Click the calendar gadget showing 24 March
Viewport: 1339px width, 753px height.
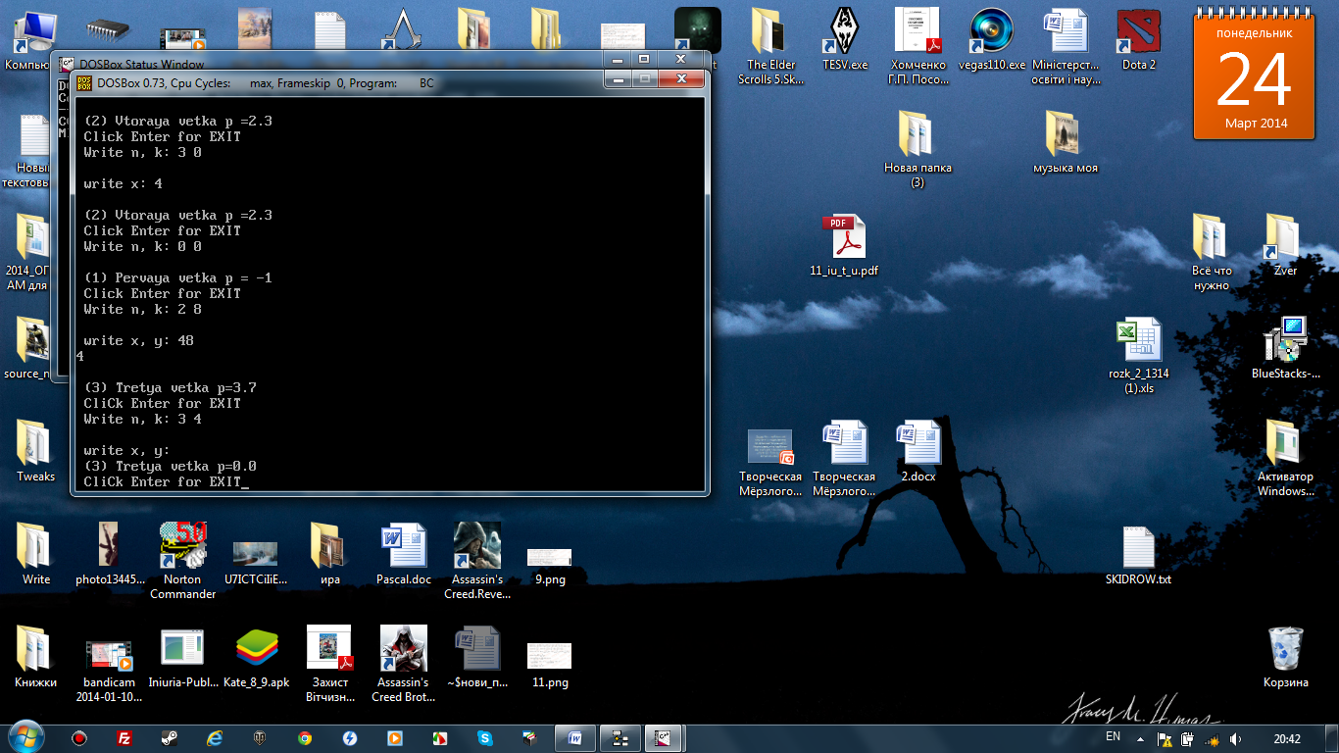click(x=1254, y=77)
